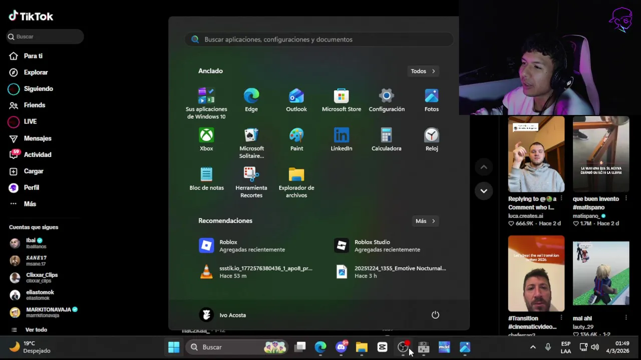This screenshot has height=360, width=641.
Task: Launch Herramienta Recortes
Action: 251,183
